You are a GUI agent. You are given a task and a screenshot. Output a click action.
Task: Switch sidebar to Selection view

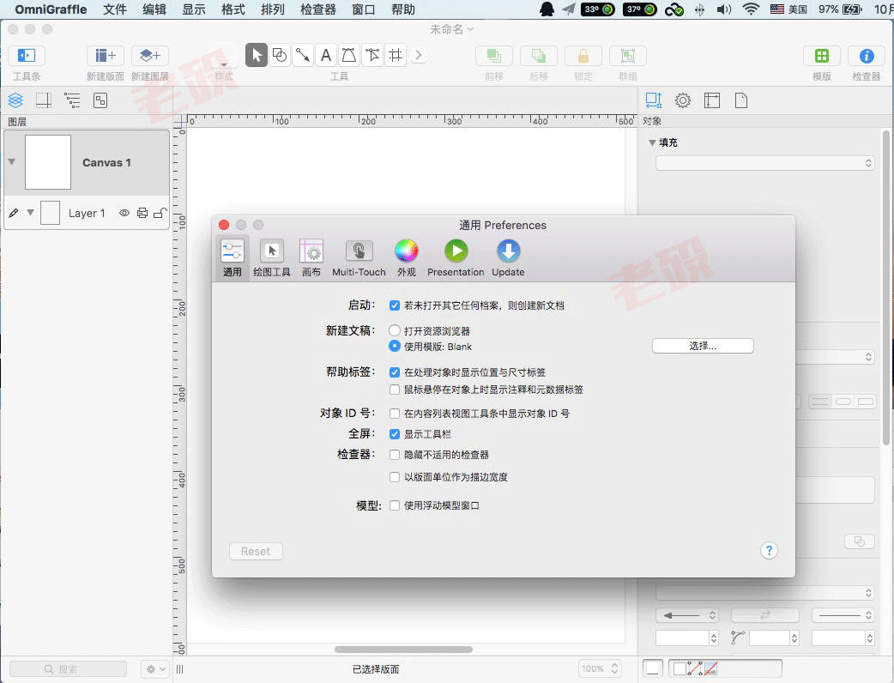pos(100,100)
